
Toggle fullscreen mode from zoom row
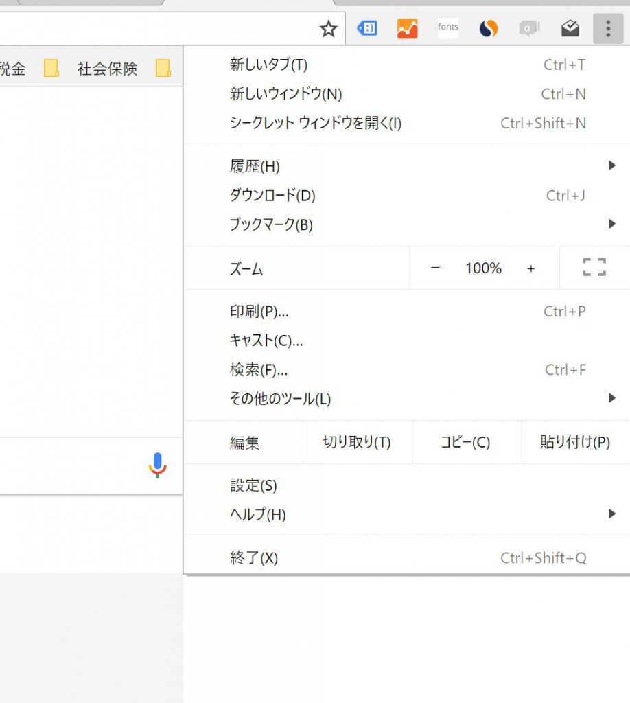[x=594, y=268]
